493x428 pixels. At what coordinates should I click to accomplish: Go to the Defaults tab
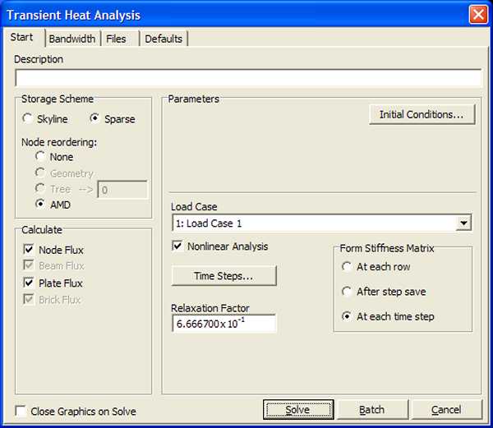tap(164, 39)
